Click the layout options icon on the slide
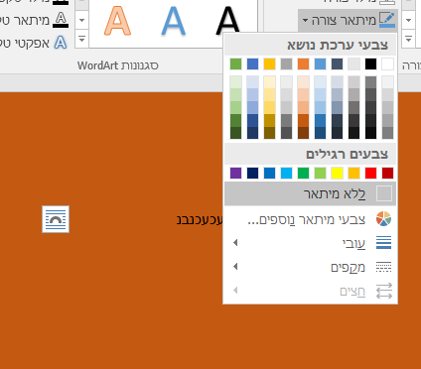421x369 pixels. (x=56, y=219)
